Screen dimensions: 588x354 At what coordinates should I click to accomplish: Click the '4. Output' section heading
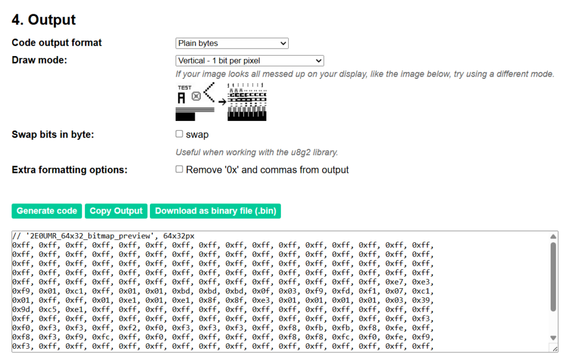click(x=44, y=19)
